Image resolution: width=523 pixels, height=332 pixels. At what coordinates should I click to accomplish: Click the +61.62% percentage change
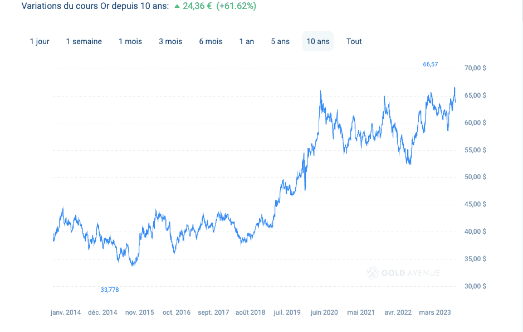click(x=236, y=6)
